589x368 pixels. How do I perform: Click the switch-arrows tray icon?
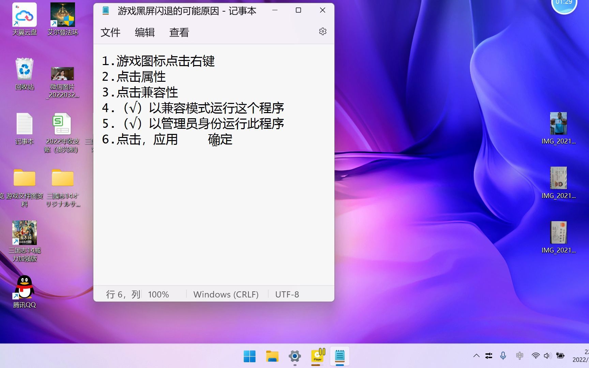489,356
